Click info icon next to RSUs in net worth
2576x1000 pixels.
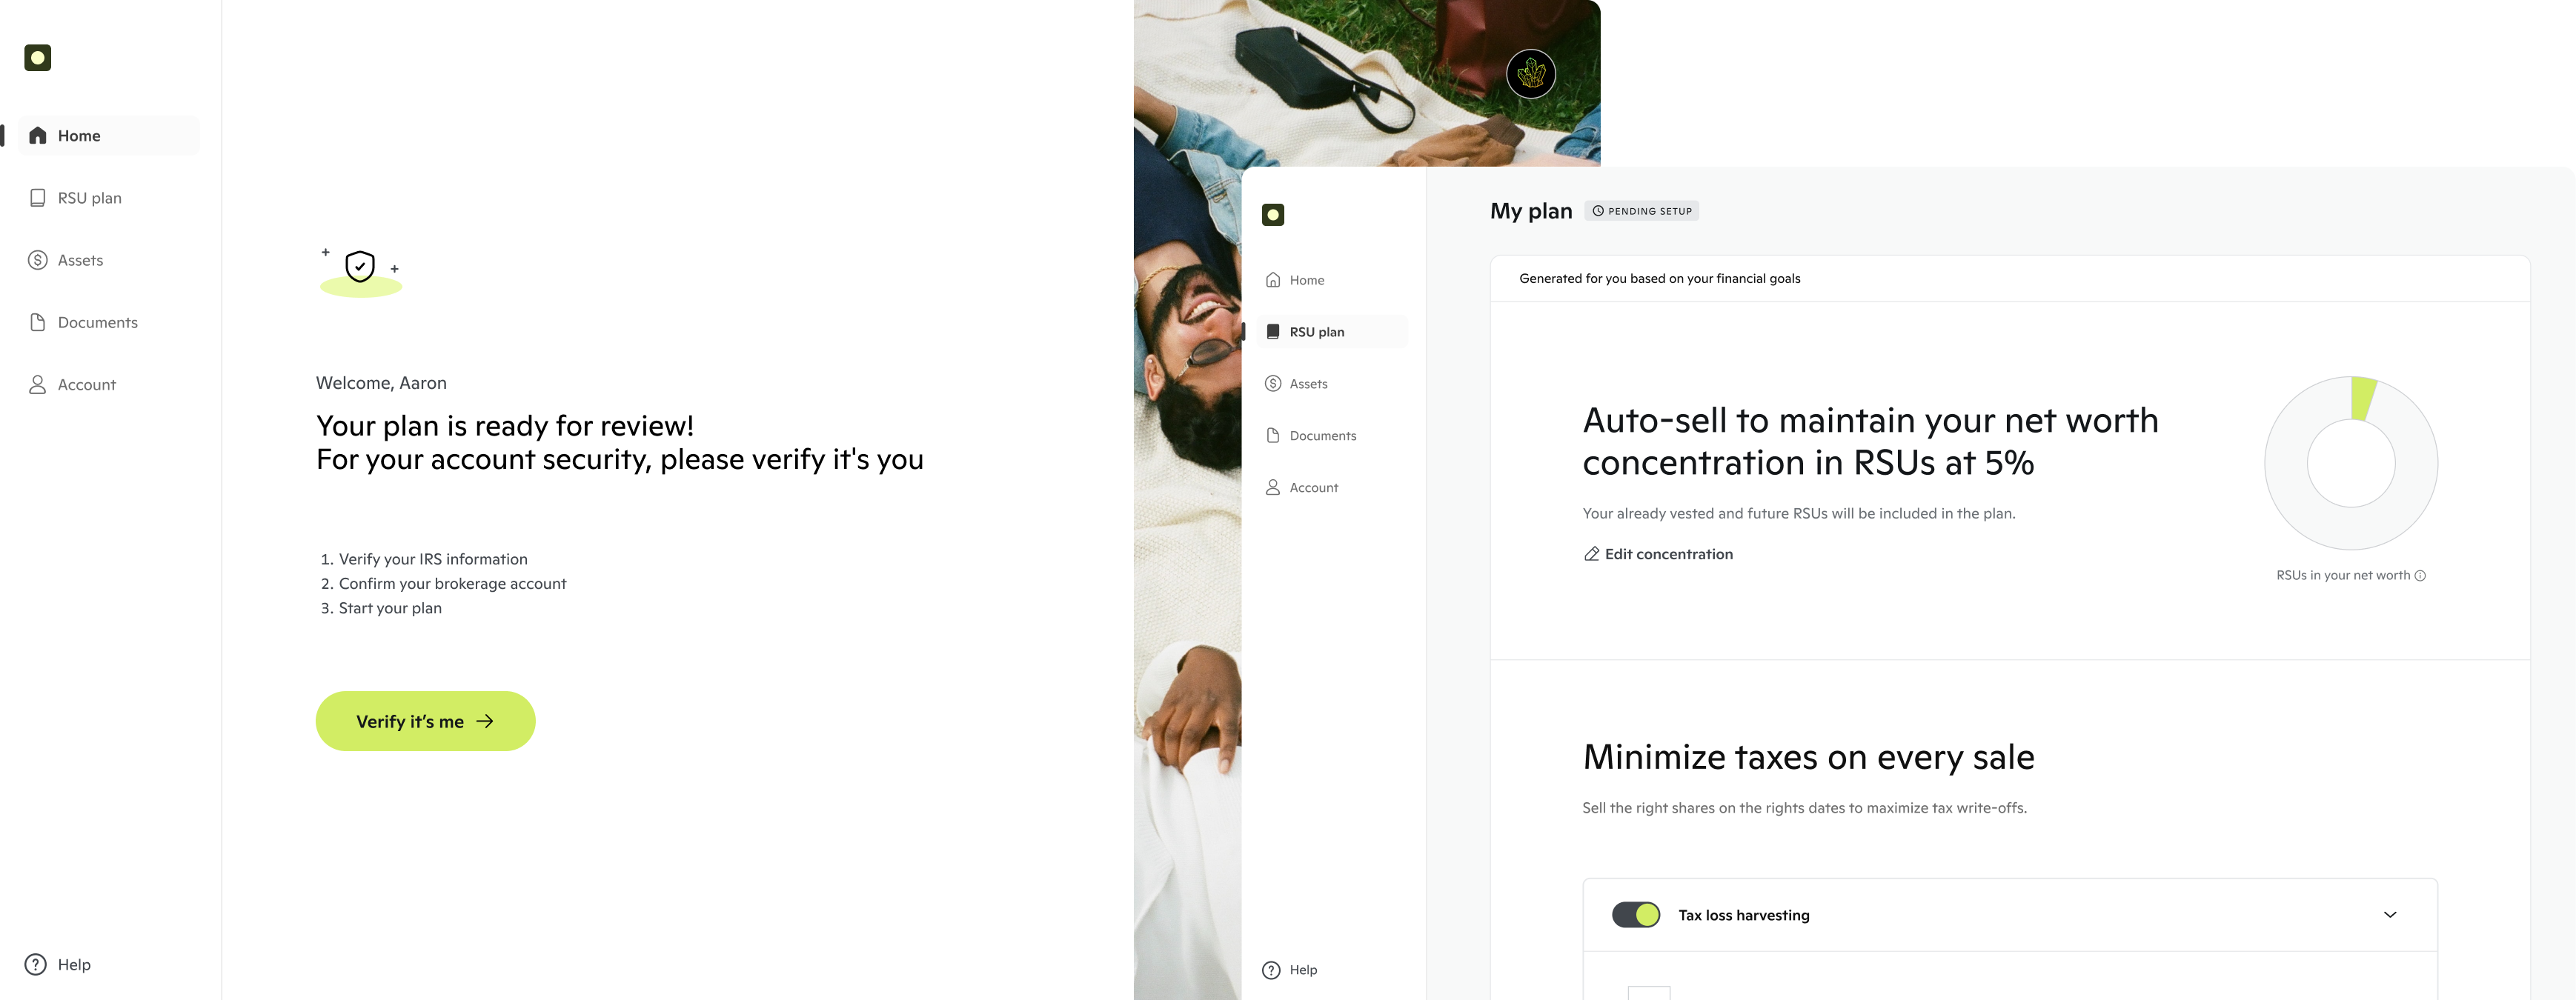coord(2420,575)
